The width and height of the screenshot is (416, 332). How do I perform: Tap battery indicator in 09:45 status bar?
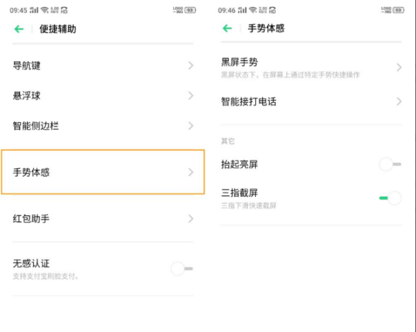coord(191,10)
